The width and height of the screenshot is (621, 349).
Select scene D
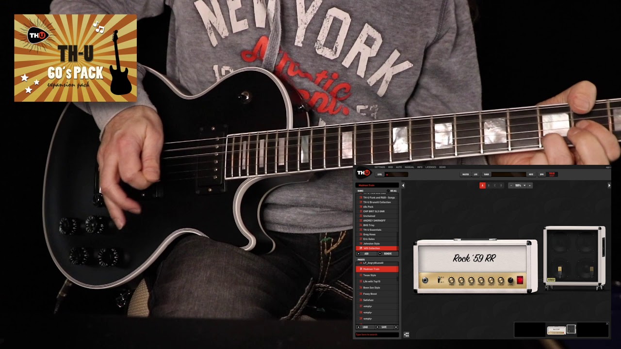pos(501,185)
